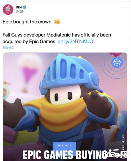Screen dimensions: 131x161
Task: Open the @IGN handle link
Action: point(20,12)
